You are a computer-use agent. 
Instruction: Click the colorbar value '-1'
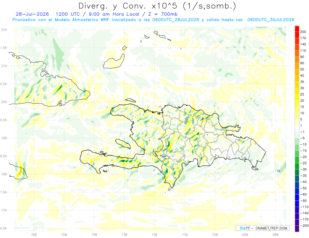pos(302,132)
